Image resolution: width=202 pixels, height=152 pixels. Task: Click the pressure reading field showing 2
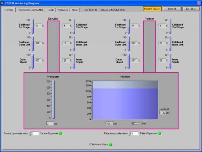[x=50, y=124]
